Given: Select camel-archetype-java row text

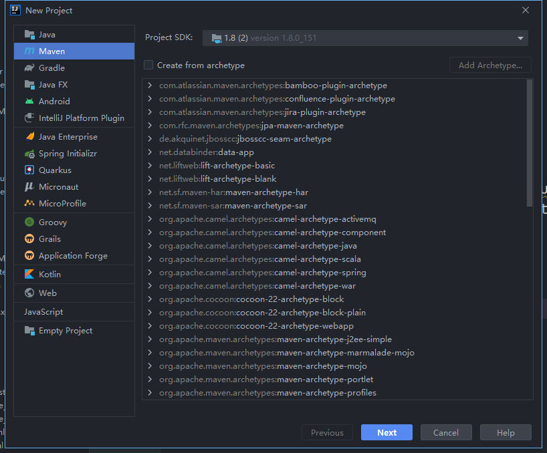Looking at the screenshot, I should click(258, 246).
